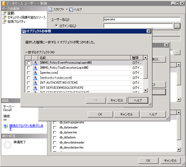Click login icon for MS_PolicyTsqlExecutionLogin
Screen dimensions: 186x167
click(35, 68)
